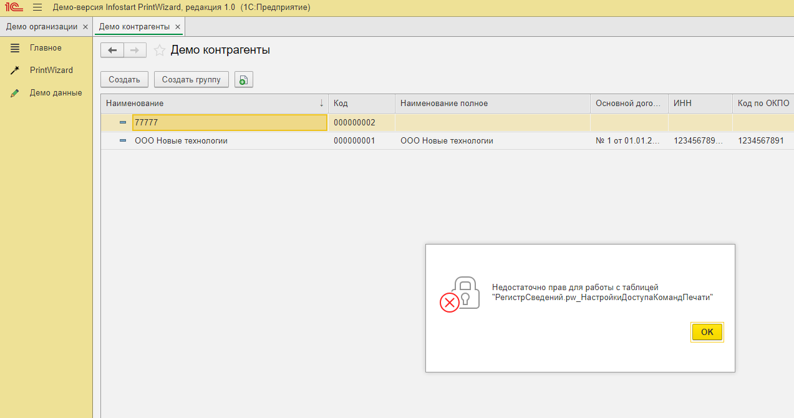Screen dimensions: 794x418
Task: Click the Код по ОКПО column header
Action: click(763, 103)
